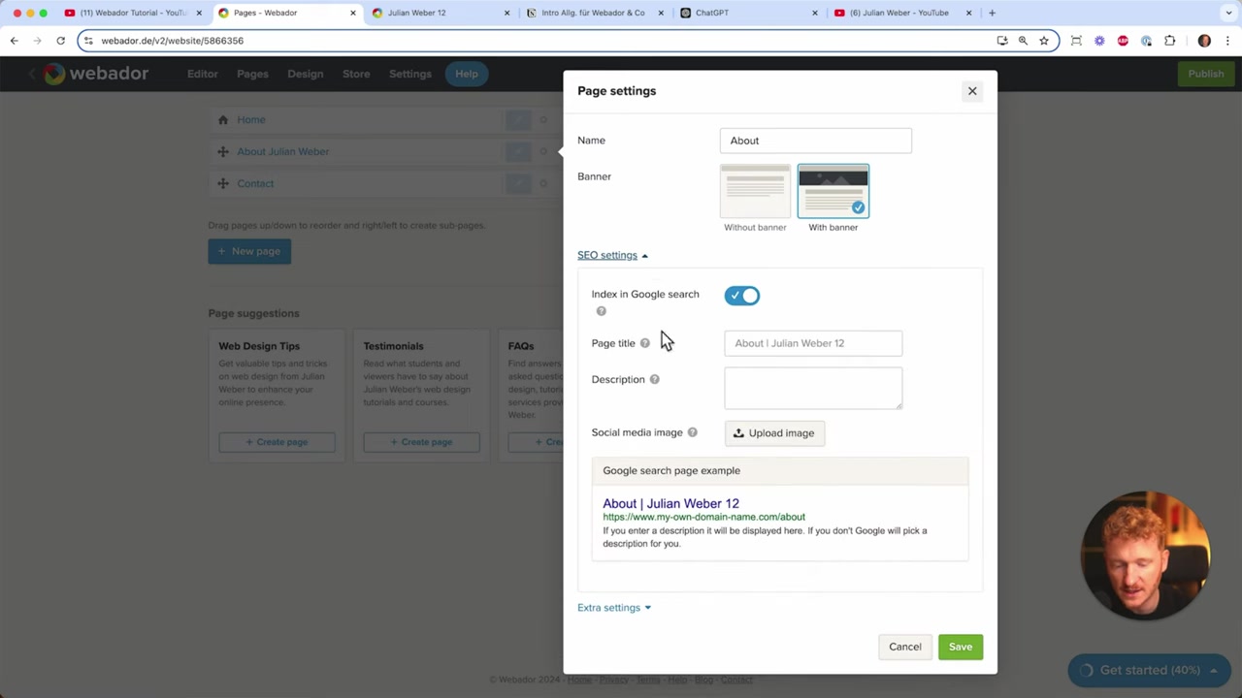
Task: Expand the Extra settings section
Action: coord(614,608)
